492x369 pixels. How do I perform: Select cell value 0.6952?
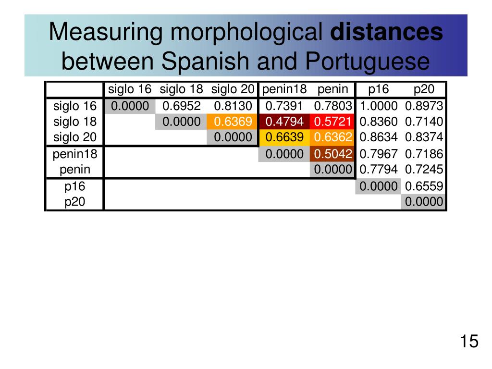[181, 106]
